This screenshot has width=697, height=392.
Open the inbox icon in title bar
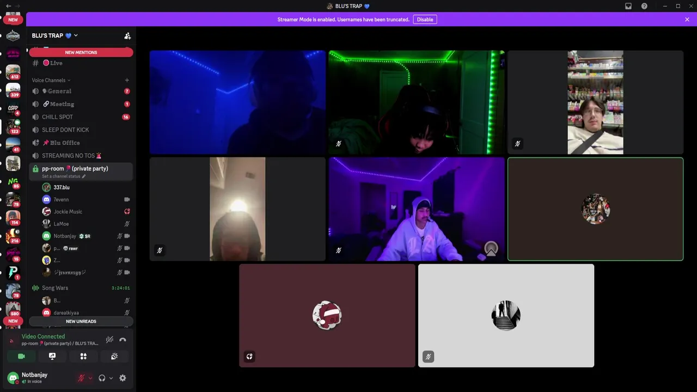[x=628, y=6]
